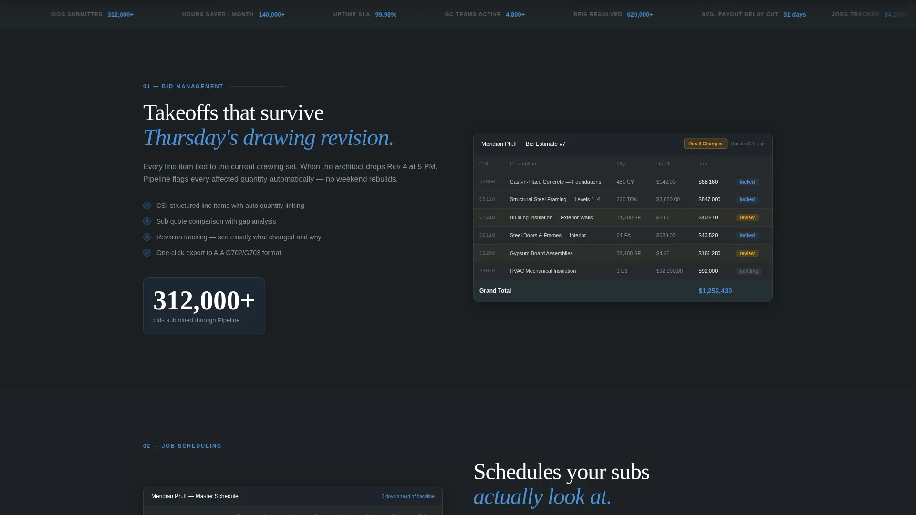Click the $92,000.00 unit price cell

669,271
